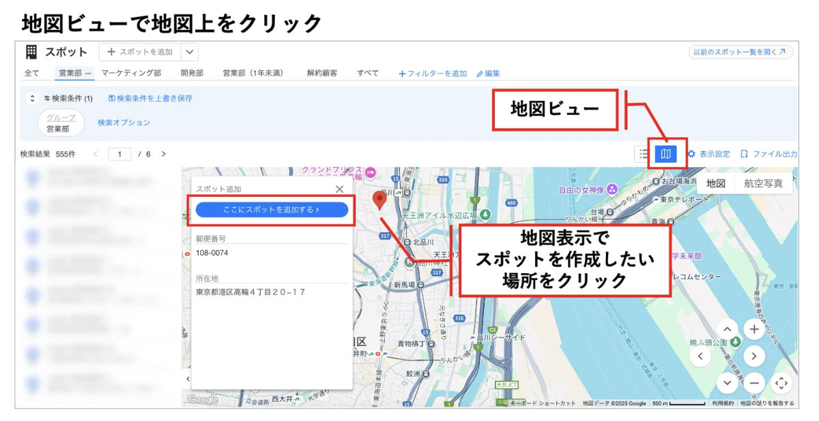Screen dimensions: 819x421
Task: Click ここにスポットを追加する button
Action: tap(272, 210)
